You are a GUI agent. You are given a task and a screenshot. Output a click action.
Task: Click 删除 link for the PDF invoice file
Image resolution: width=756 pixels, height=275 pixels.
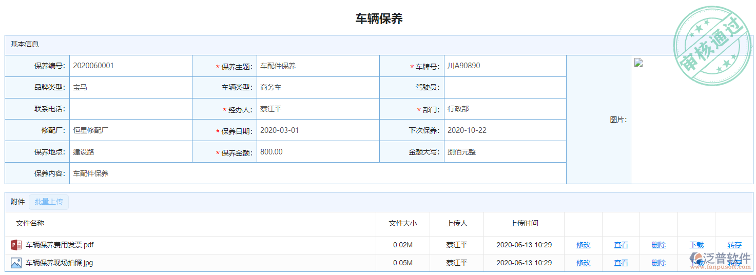pos(658,245)
